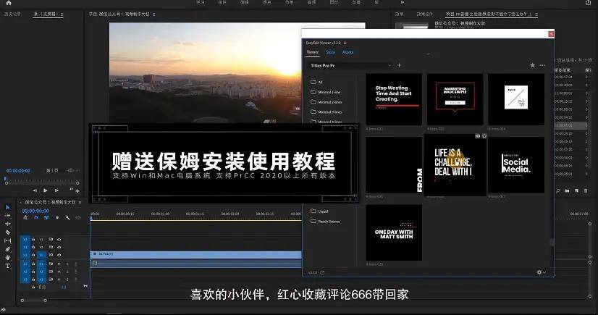The height and width of the screenshot is (315, 598).
Task: Open the Social Media title thumbnail
Action: click(x=516, y=165)
